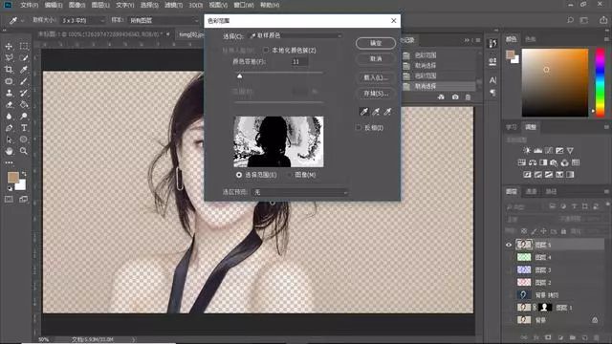This screenshot has width=612, height=344.
Task: Toggle visibility eye of layer 5
Action: tap(509, 245)
